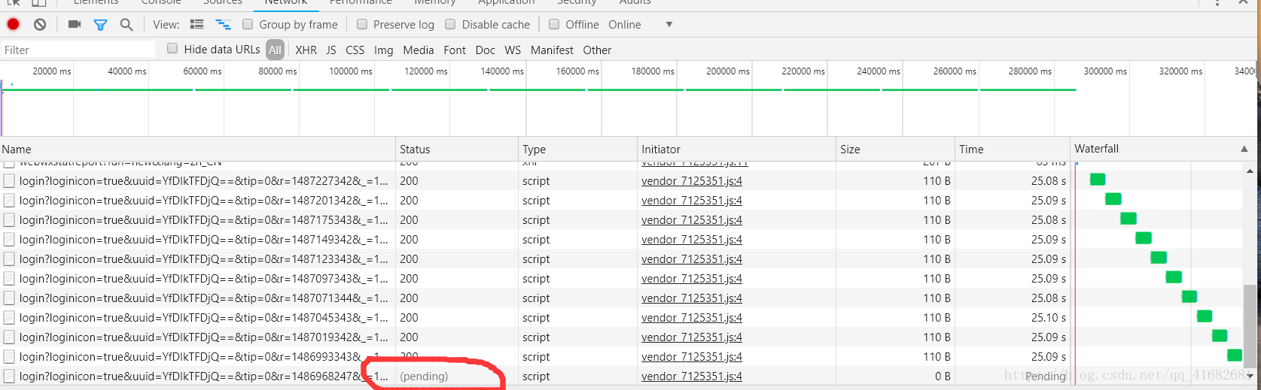Viewport: 1261px width, 390px height.
Task: Stop recording with the red record button
Action: point(13,24)
